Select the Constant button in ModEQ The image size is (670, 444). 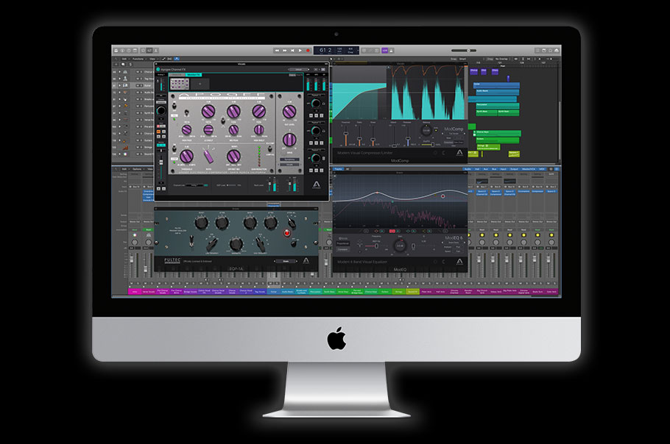pyautogui.click(x=342, y=249)
